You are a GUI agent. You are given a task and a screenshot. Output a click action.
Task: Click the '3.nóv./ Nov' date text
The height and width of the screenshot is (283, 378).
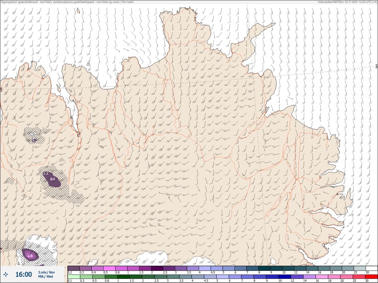[46, 272]
